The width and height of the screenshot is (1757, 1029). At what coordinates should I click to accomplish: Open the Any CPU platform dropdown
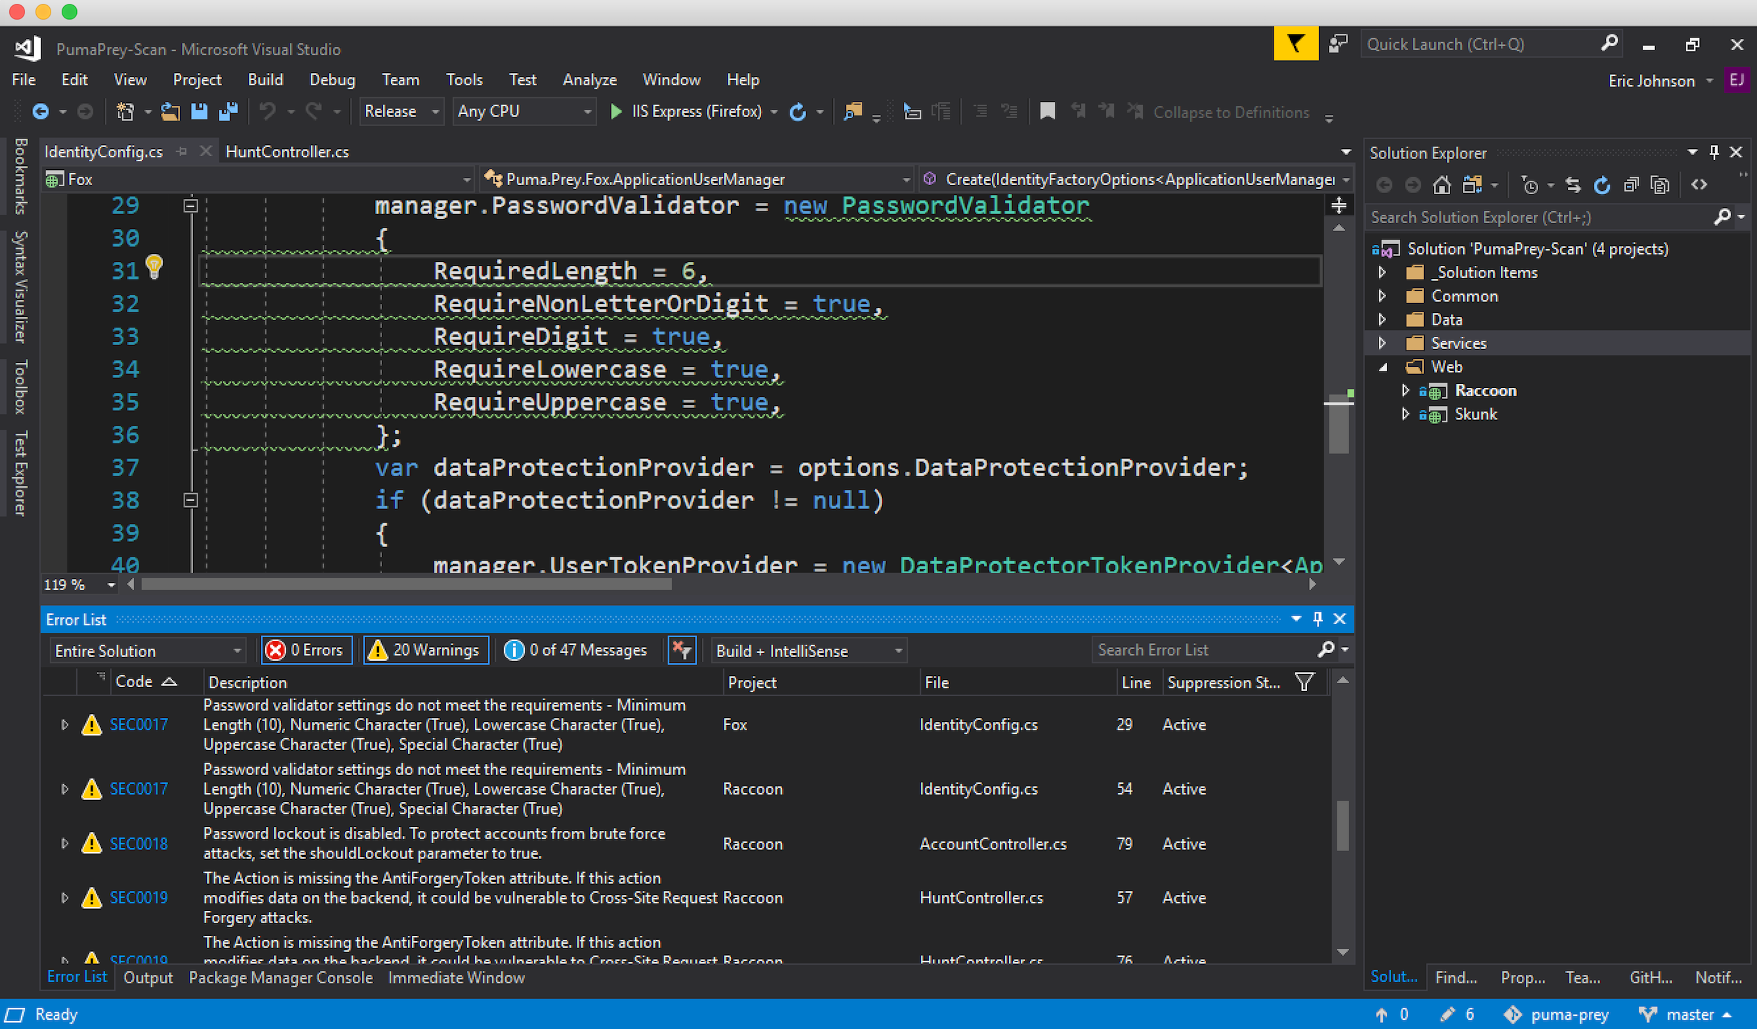point(524,112)
